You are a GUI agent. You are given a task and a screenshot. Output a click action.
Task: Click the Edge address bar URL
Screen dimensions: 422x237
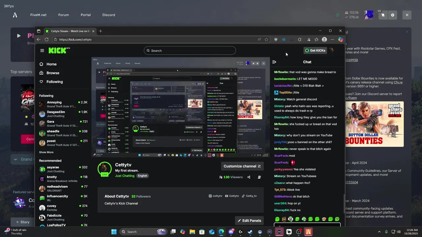[x=75, y=39]
